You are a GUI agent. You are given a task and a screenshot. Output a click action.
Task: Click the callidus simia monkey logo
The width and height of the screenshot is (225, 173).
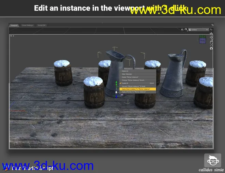pos(212,160)
